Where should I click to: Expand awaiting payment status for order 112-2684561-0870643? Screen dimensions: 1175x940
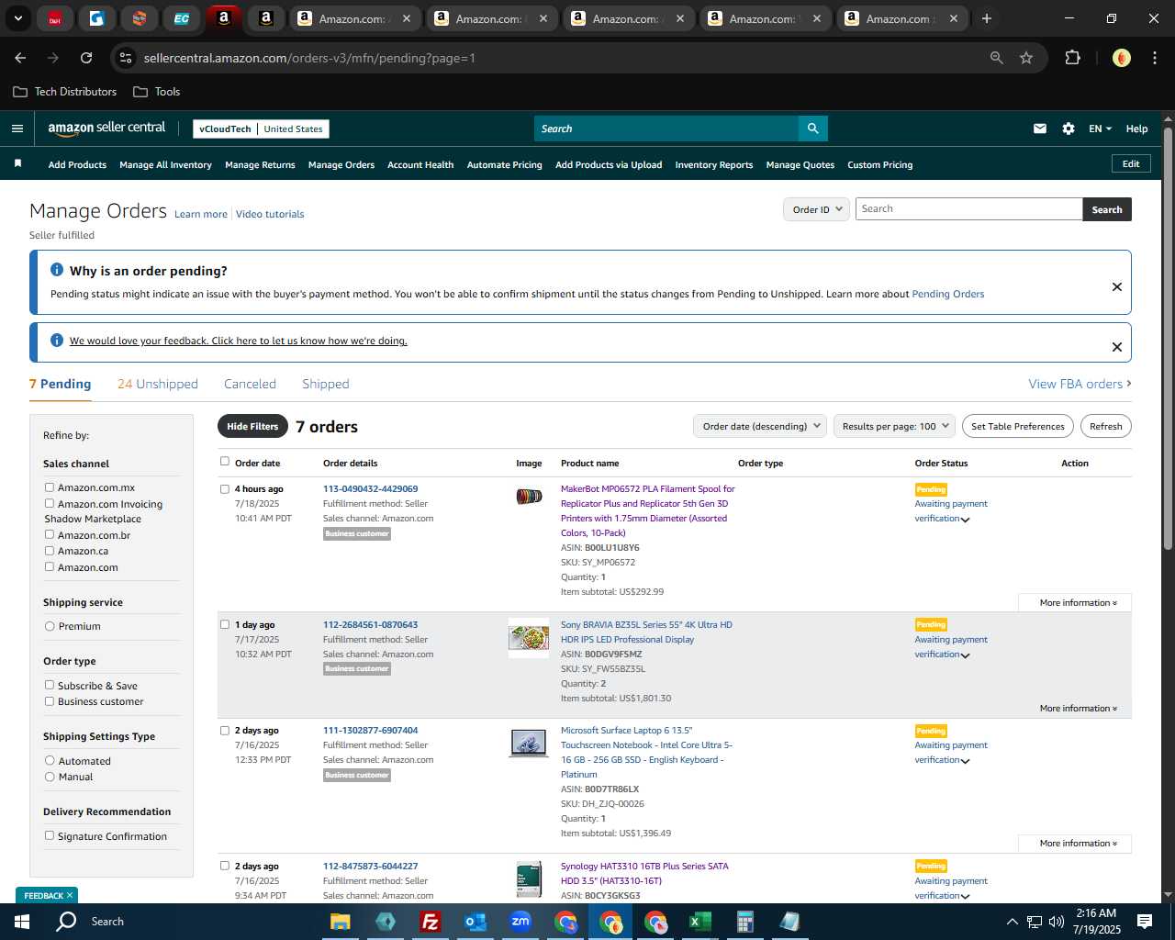coord(966,655)
